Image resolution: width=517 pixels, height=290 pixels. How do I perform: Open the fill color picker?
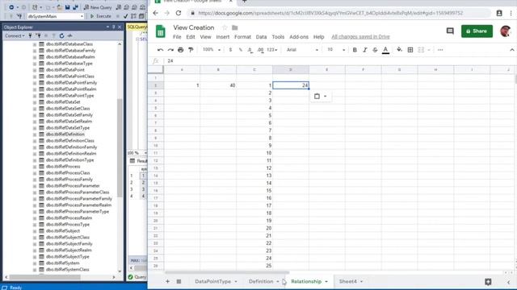click(399, 50)
